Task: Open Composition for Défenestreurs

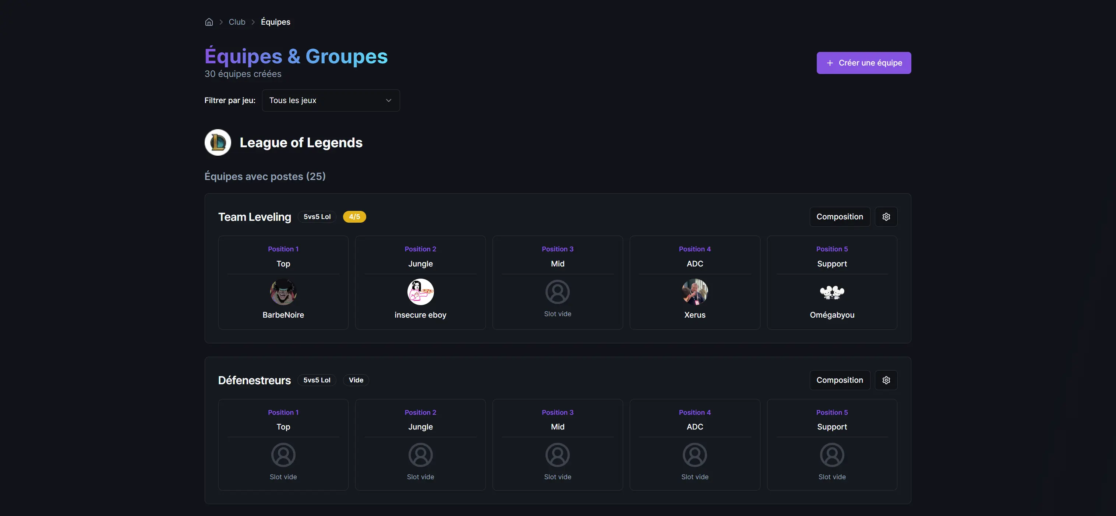Action: (x=839, y=380)
